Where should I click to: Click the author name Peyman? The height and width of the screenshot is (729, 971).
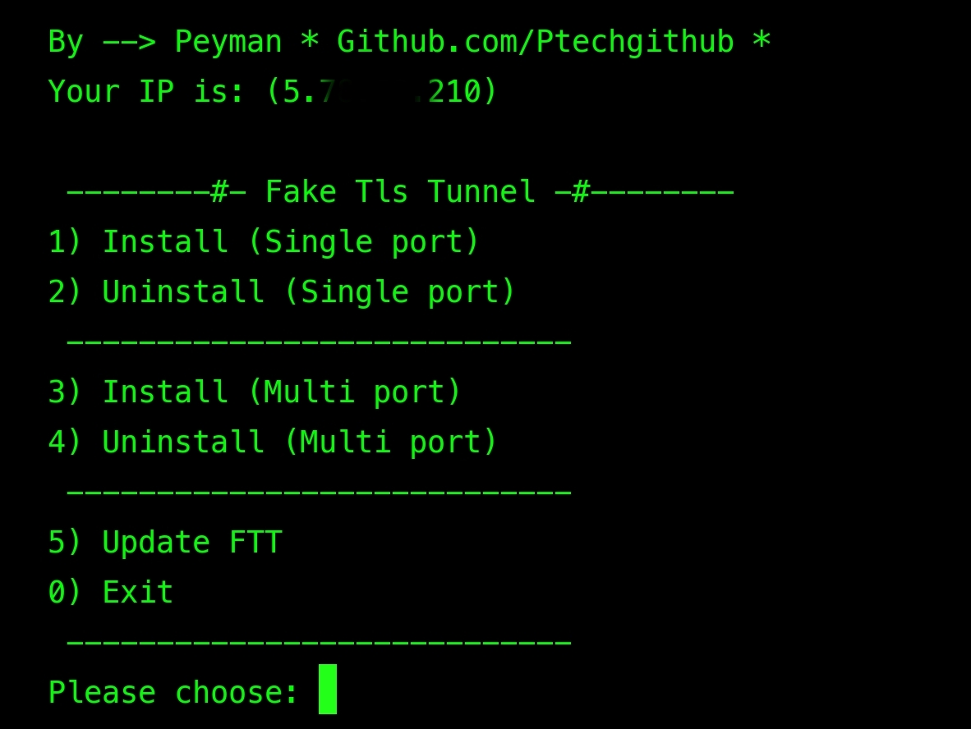(x=228, y=44)
